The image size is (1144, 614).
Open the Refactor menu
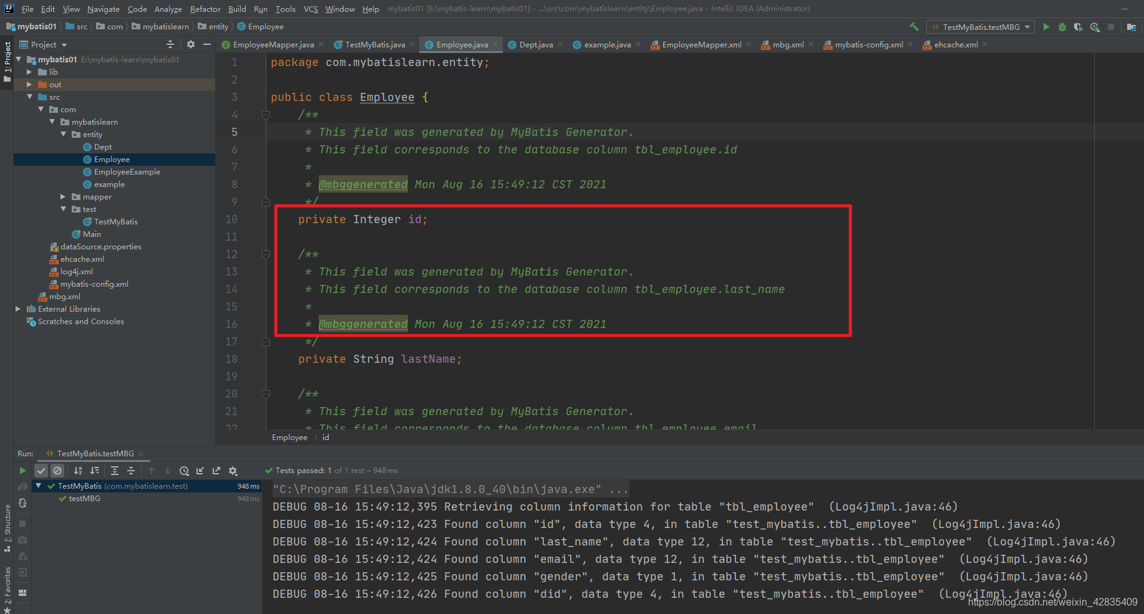(205, 9)
